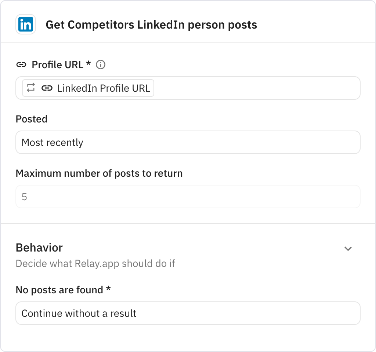Click the Get Competitors LinkedIn person posts title
The width and height of the screenshot is (376, 352).
tap(152, 25)
